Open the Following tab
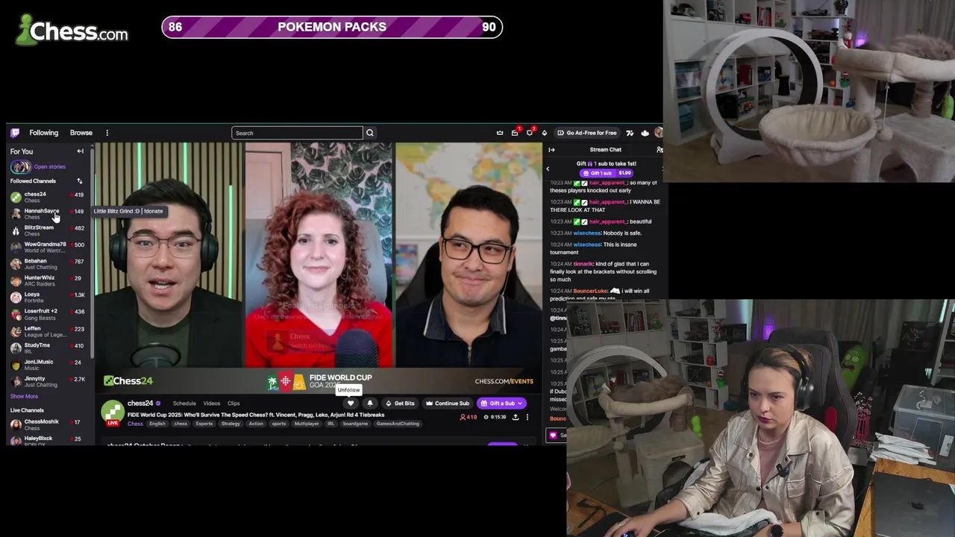Screen dimensions: 955x537 click(x=43, y=133)
